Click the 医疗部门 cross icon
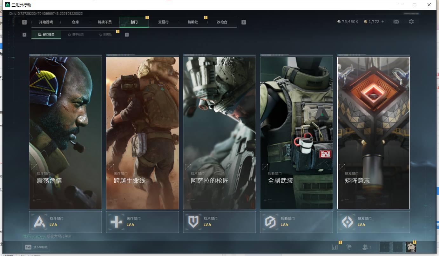 pyautogui.click(x=116, y=222)
